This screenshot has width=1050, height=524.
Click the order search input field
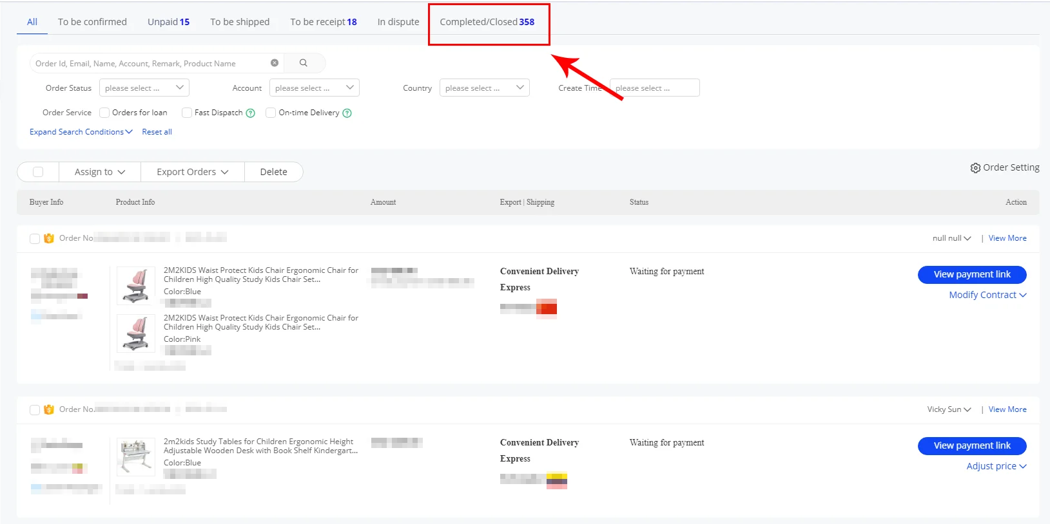coord(151,63)
